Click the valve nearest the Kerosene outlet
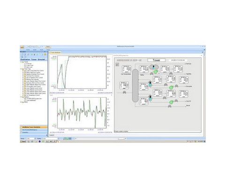Image resolution: width=225 pixels, height=186 pixels. point(177,86)
